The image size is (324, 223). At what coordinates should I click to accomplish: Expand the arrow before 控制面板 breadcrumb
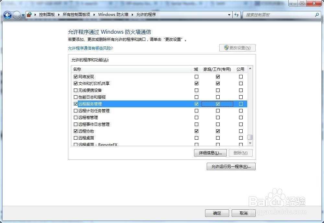tap(35, 15)
